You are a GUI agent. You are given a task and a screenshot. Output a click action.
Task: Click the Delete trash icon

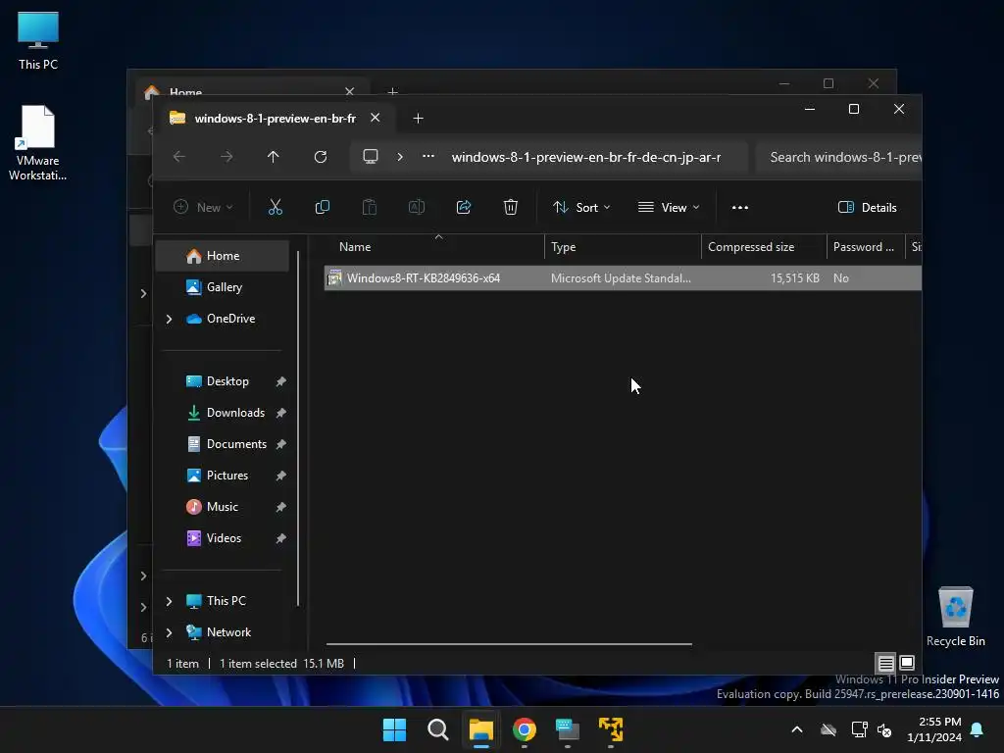click(510, 208)
